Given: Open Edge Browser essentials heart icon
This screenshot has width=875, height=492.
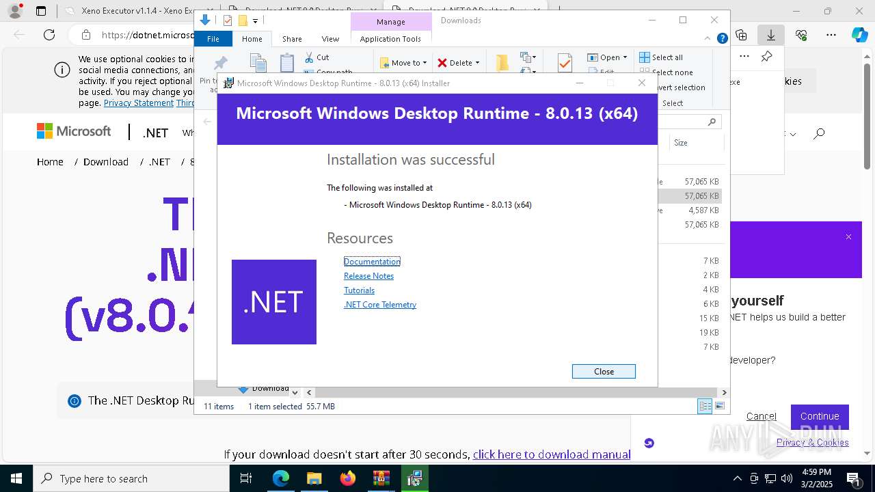Looking at the screenshot, I should click(x=801, y=35).
